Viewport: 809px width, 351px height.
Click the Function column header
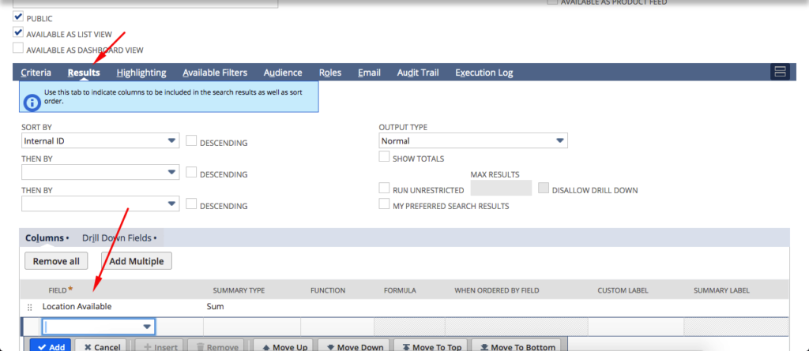[x=328, y=291]
